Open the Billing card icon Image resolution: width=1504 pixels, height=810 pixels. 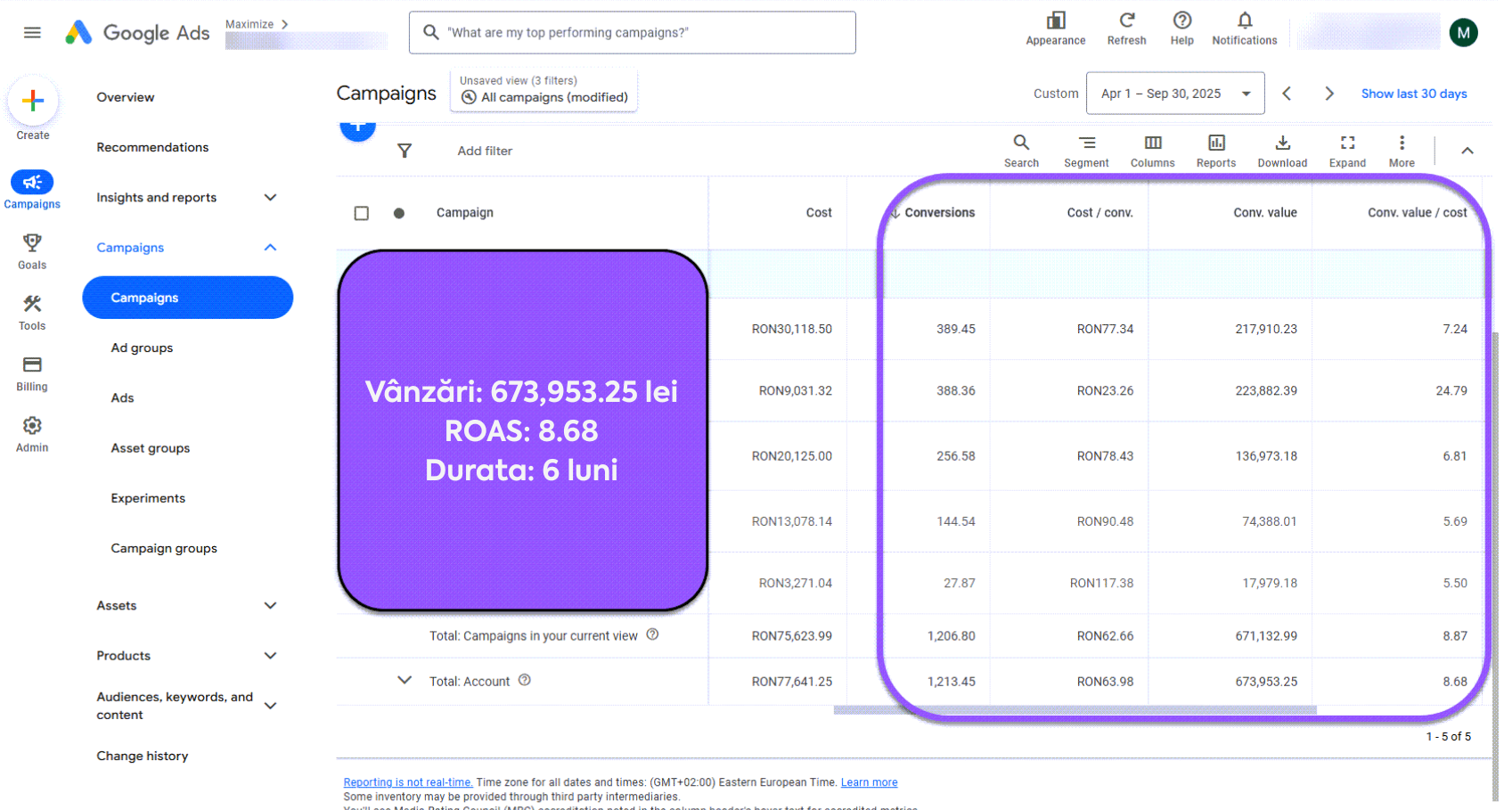click(x=32, y=364)
